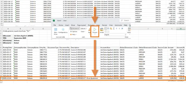Image resolution: width=186 pixels, height=104 pixels.
Task: Switch to the Automate tab
Action: [x=118, y=25]
